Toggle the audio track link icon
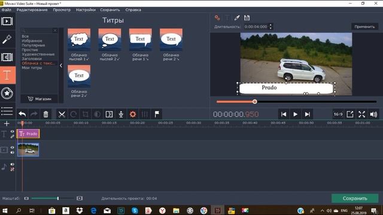The height and width of the screenshot is (215, 383). click(x=12, y=169)
